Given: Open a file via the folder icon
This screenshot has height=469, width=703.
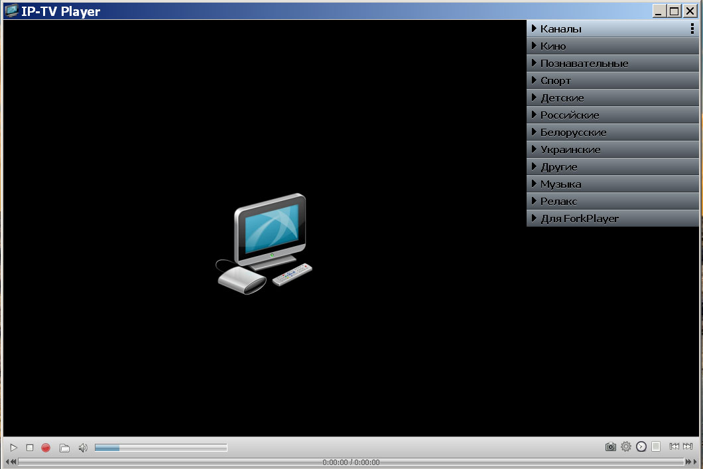Looking at the screenshot, I should click(x=64, y=448).
